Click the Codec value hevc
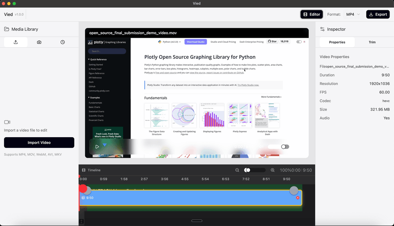Image resolution: width=394 pixels, height=226 pixels. pyautogui.click(x=386, y=101)
